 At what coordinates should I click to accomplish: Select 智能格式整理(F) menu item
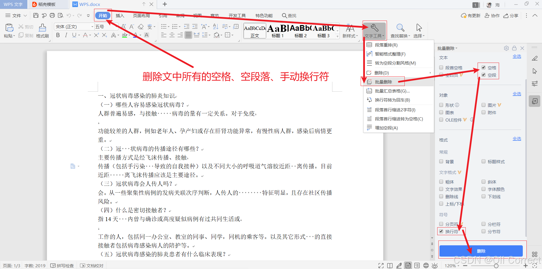tap(399, 54)
